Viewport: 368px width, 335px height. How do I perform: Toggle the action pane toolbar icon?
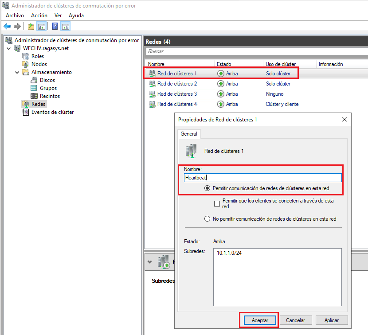(x=65, y=26)
